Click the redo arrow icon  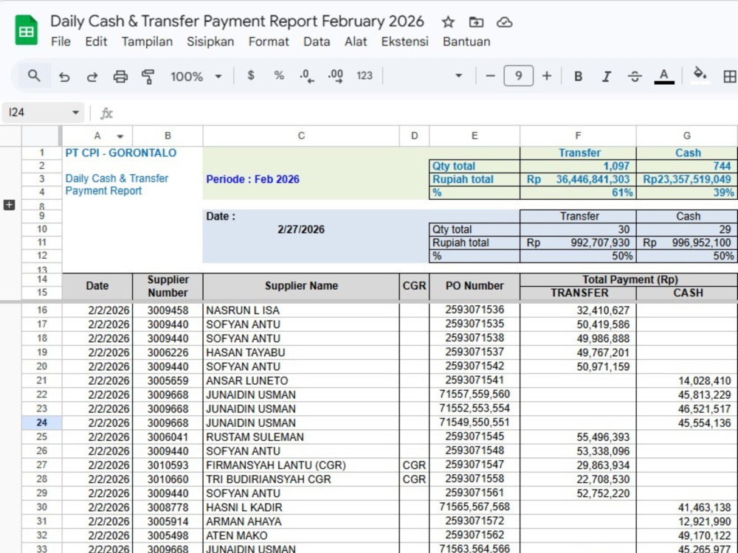point(92,76)
